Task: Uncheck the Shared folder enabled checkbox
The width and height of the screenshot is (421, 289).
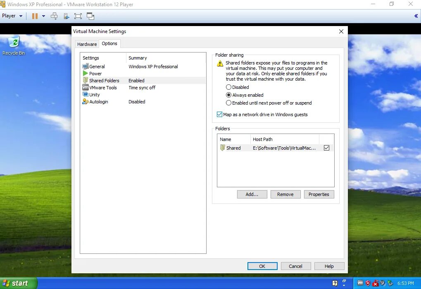Action: click(x=326, y=148)
